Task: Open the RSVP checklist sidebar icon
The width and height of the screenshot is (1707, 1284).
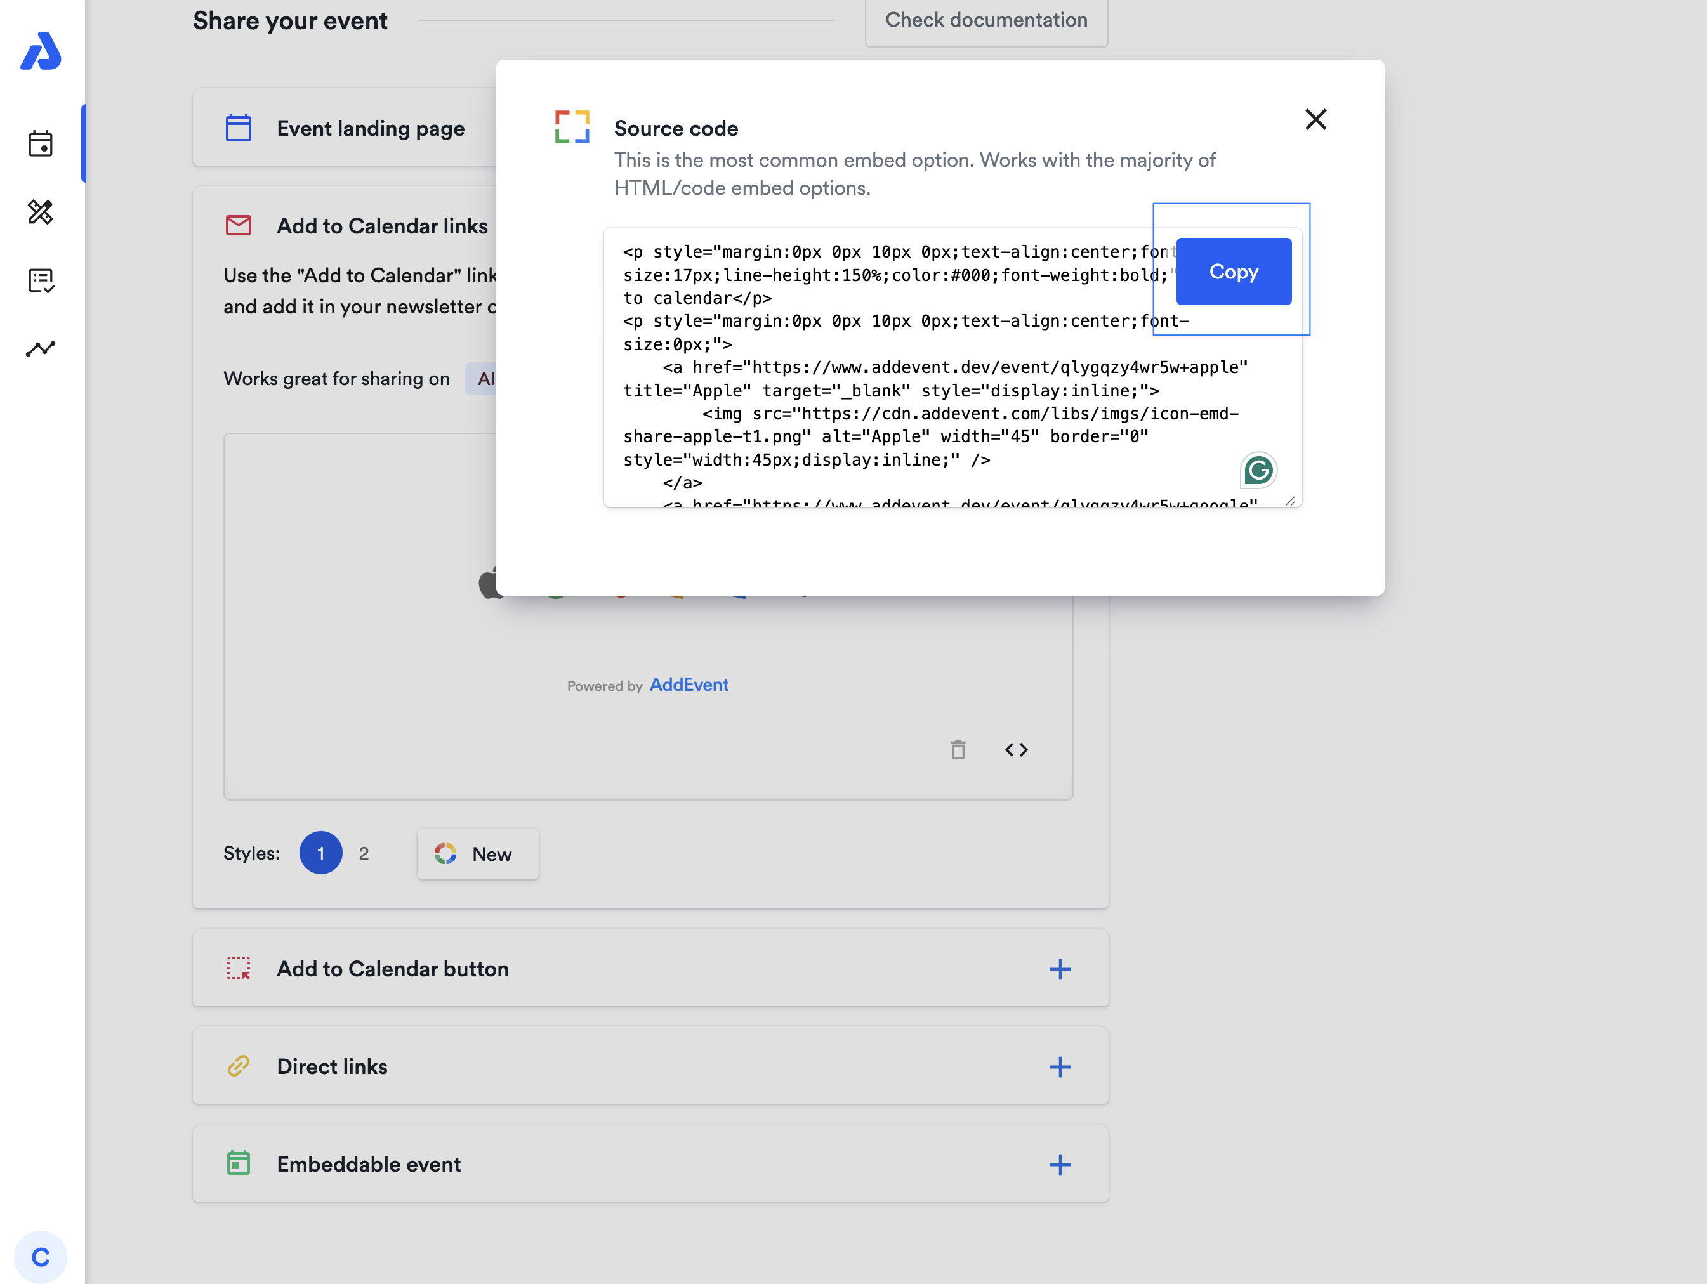Action: tap(41, 281)
